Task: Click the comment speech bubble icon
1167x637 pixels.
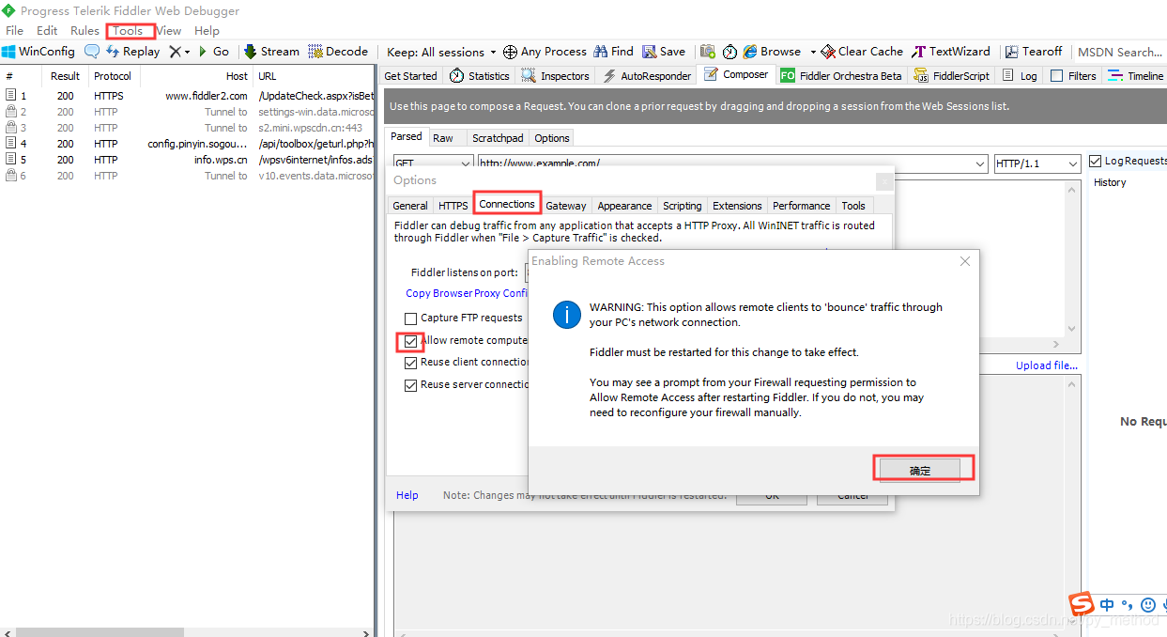Action: click(x=92, y=52)
